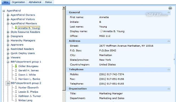Click the tree scrollbar up arrow

click(64, 8)
